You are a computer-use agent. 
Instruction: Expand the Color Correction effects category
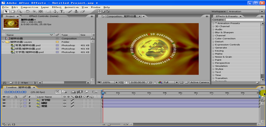(213, 39)
